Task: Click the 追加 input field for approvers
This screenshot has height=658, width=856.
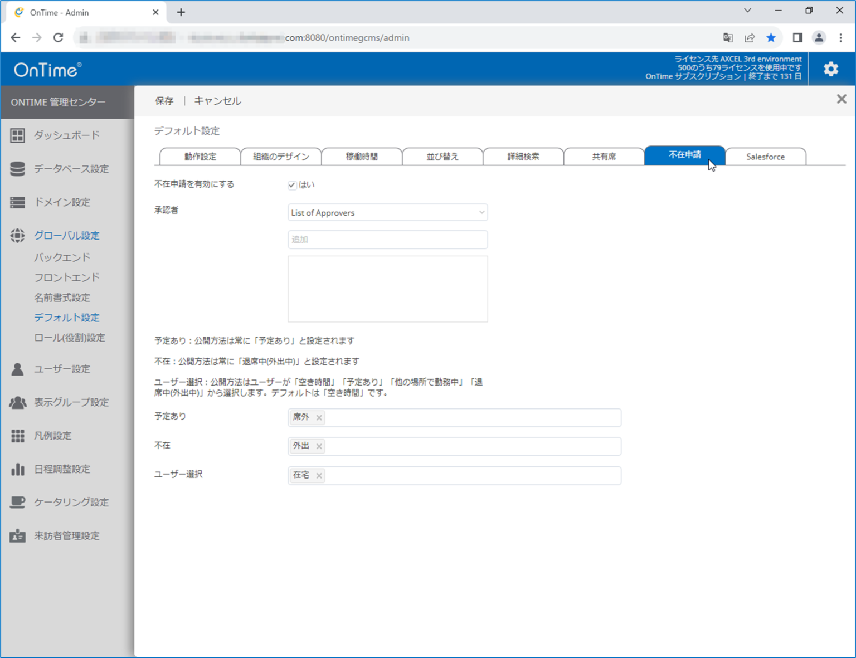Action: [387, 239]
